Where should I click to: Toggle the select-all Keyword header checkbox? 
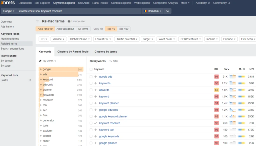click(91, 69)
